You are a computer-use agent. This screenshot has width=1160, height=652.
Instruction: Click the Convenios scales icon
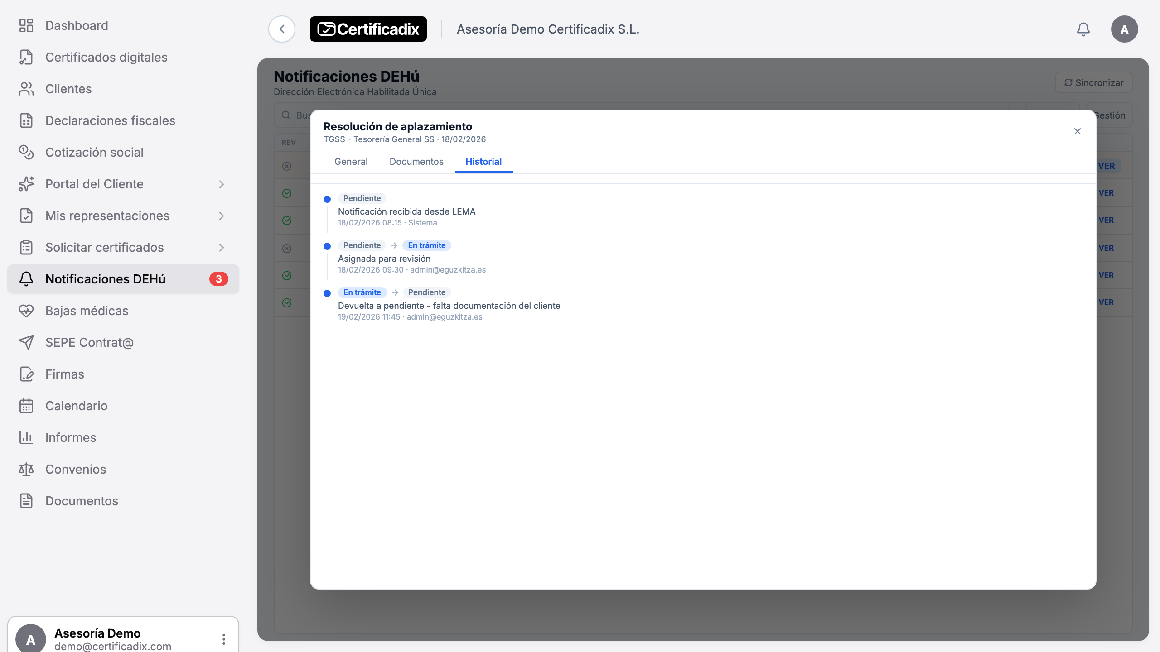[x=26, y=469]
